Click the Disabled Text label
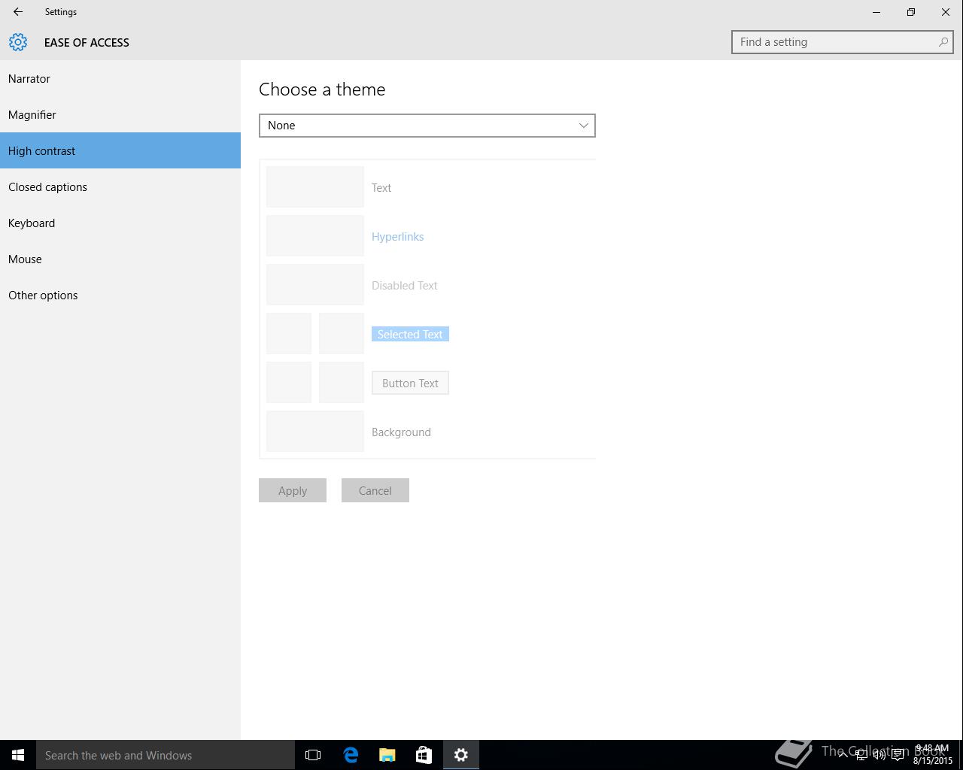This screenshot has height=770, width=963. (404, 286)
